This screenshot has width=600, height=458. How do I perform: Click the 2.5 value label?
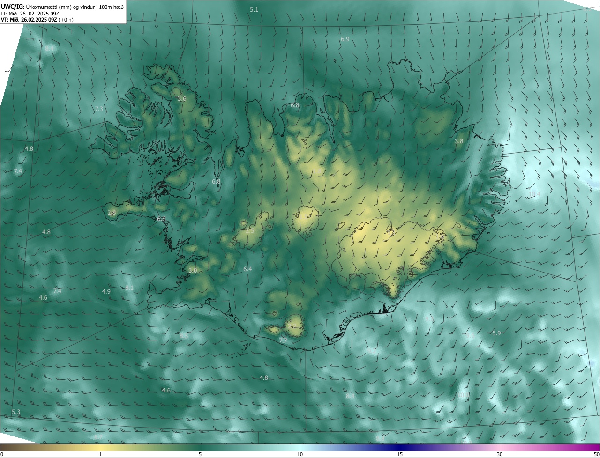250,230
